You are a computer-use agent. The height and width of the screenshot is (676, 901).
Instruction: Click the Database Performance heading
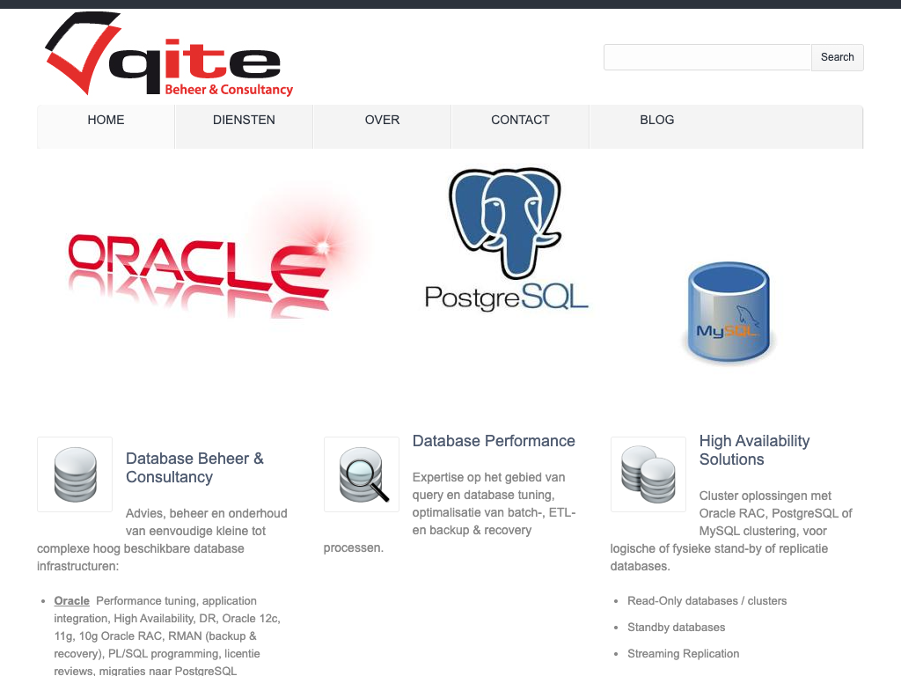(x=494, y=441)
